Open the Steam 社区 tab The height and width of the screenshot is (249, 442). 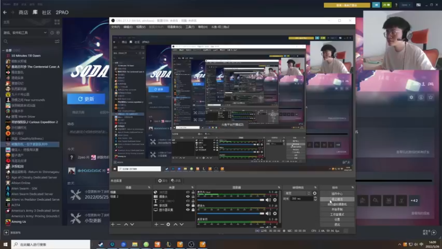point(46,12)
